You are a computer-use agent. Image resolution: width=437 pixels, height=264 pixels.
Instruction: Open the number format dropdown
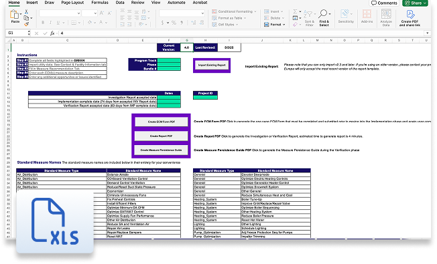pos(202,13)
